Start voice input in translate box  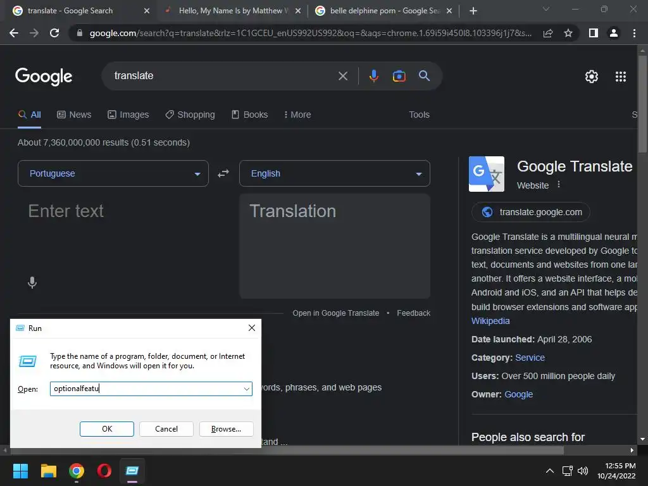coord(32,283)
